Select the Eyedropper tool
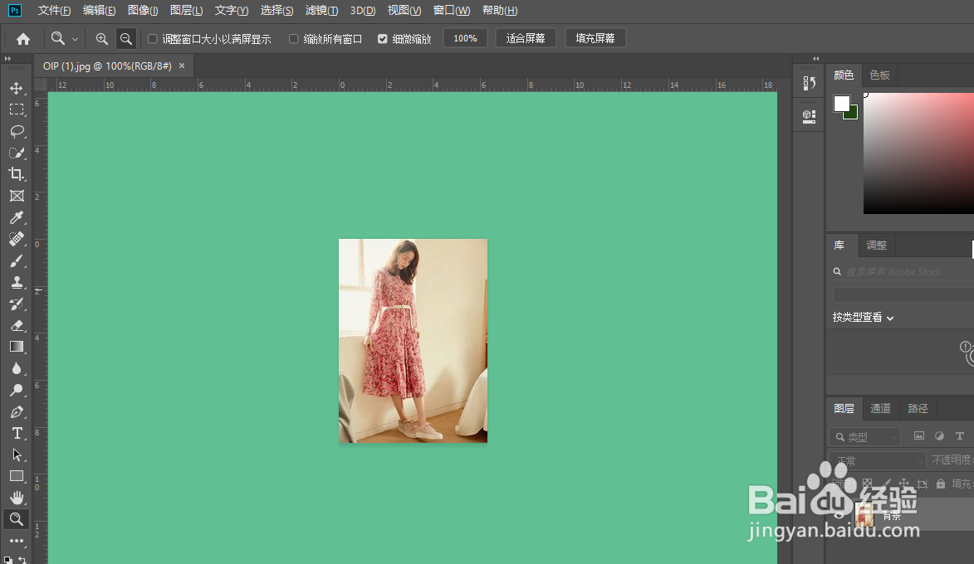Viewport: 974px width, 564px height. click(x=17, y=217)
